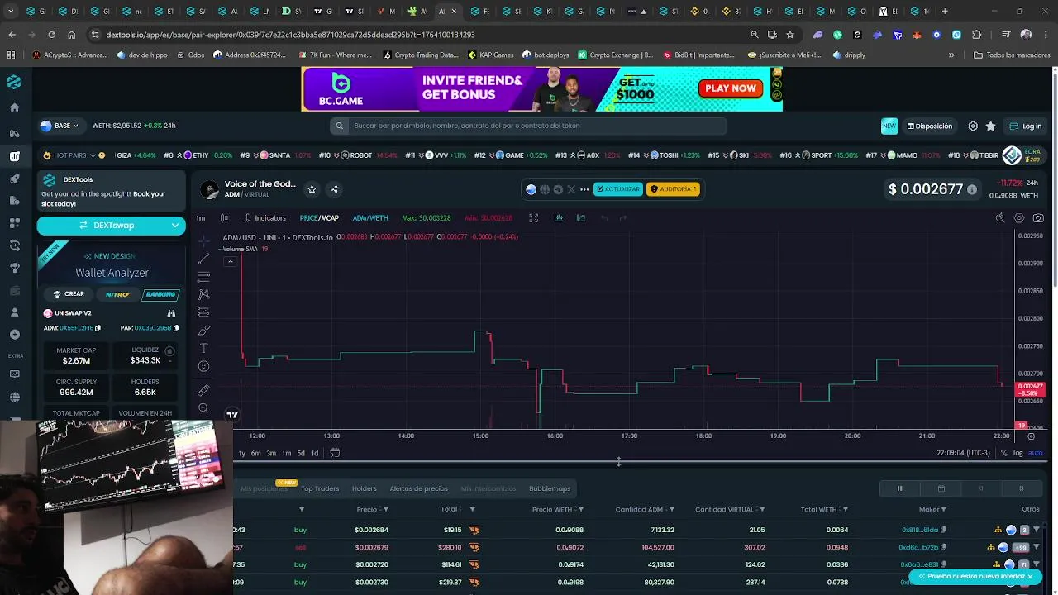Click the ACTUALIZAR button

(617, 189)
